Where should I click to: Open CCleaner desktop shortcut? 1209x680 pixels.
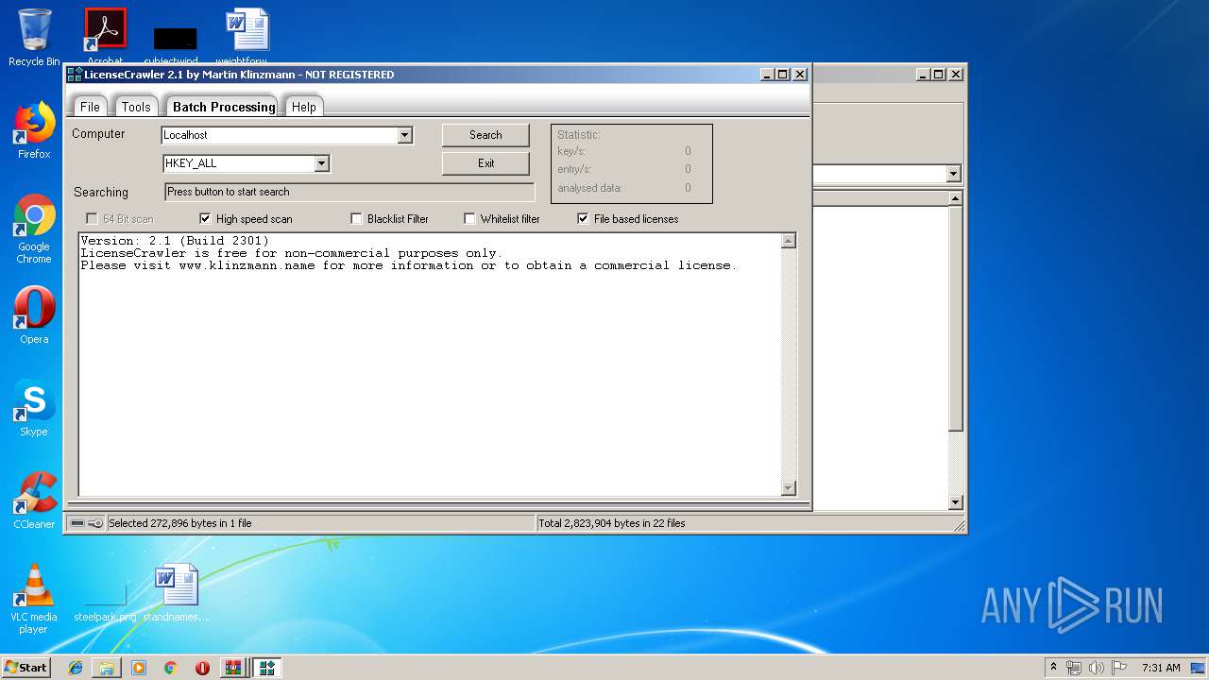coord(34,501)
